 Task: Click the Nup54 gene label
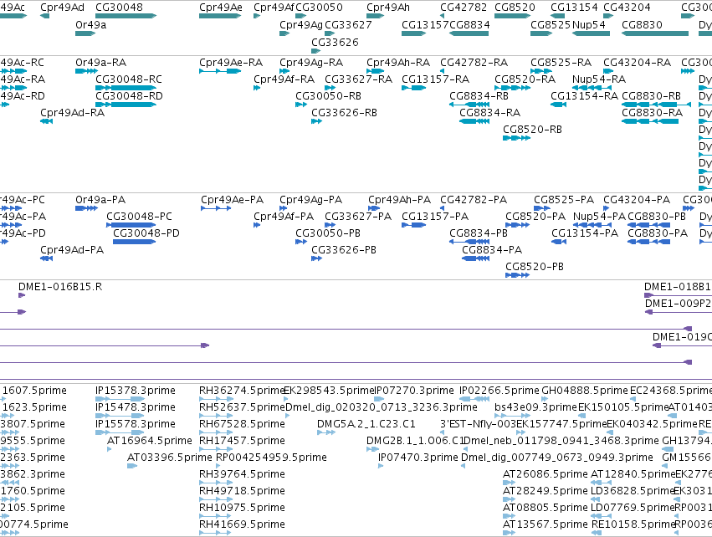click(588, 24)
